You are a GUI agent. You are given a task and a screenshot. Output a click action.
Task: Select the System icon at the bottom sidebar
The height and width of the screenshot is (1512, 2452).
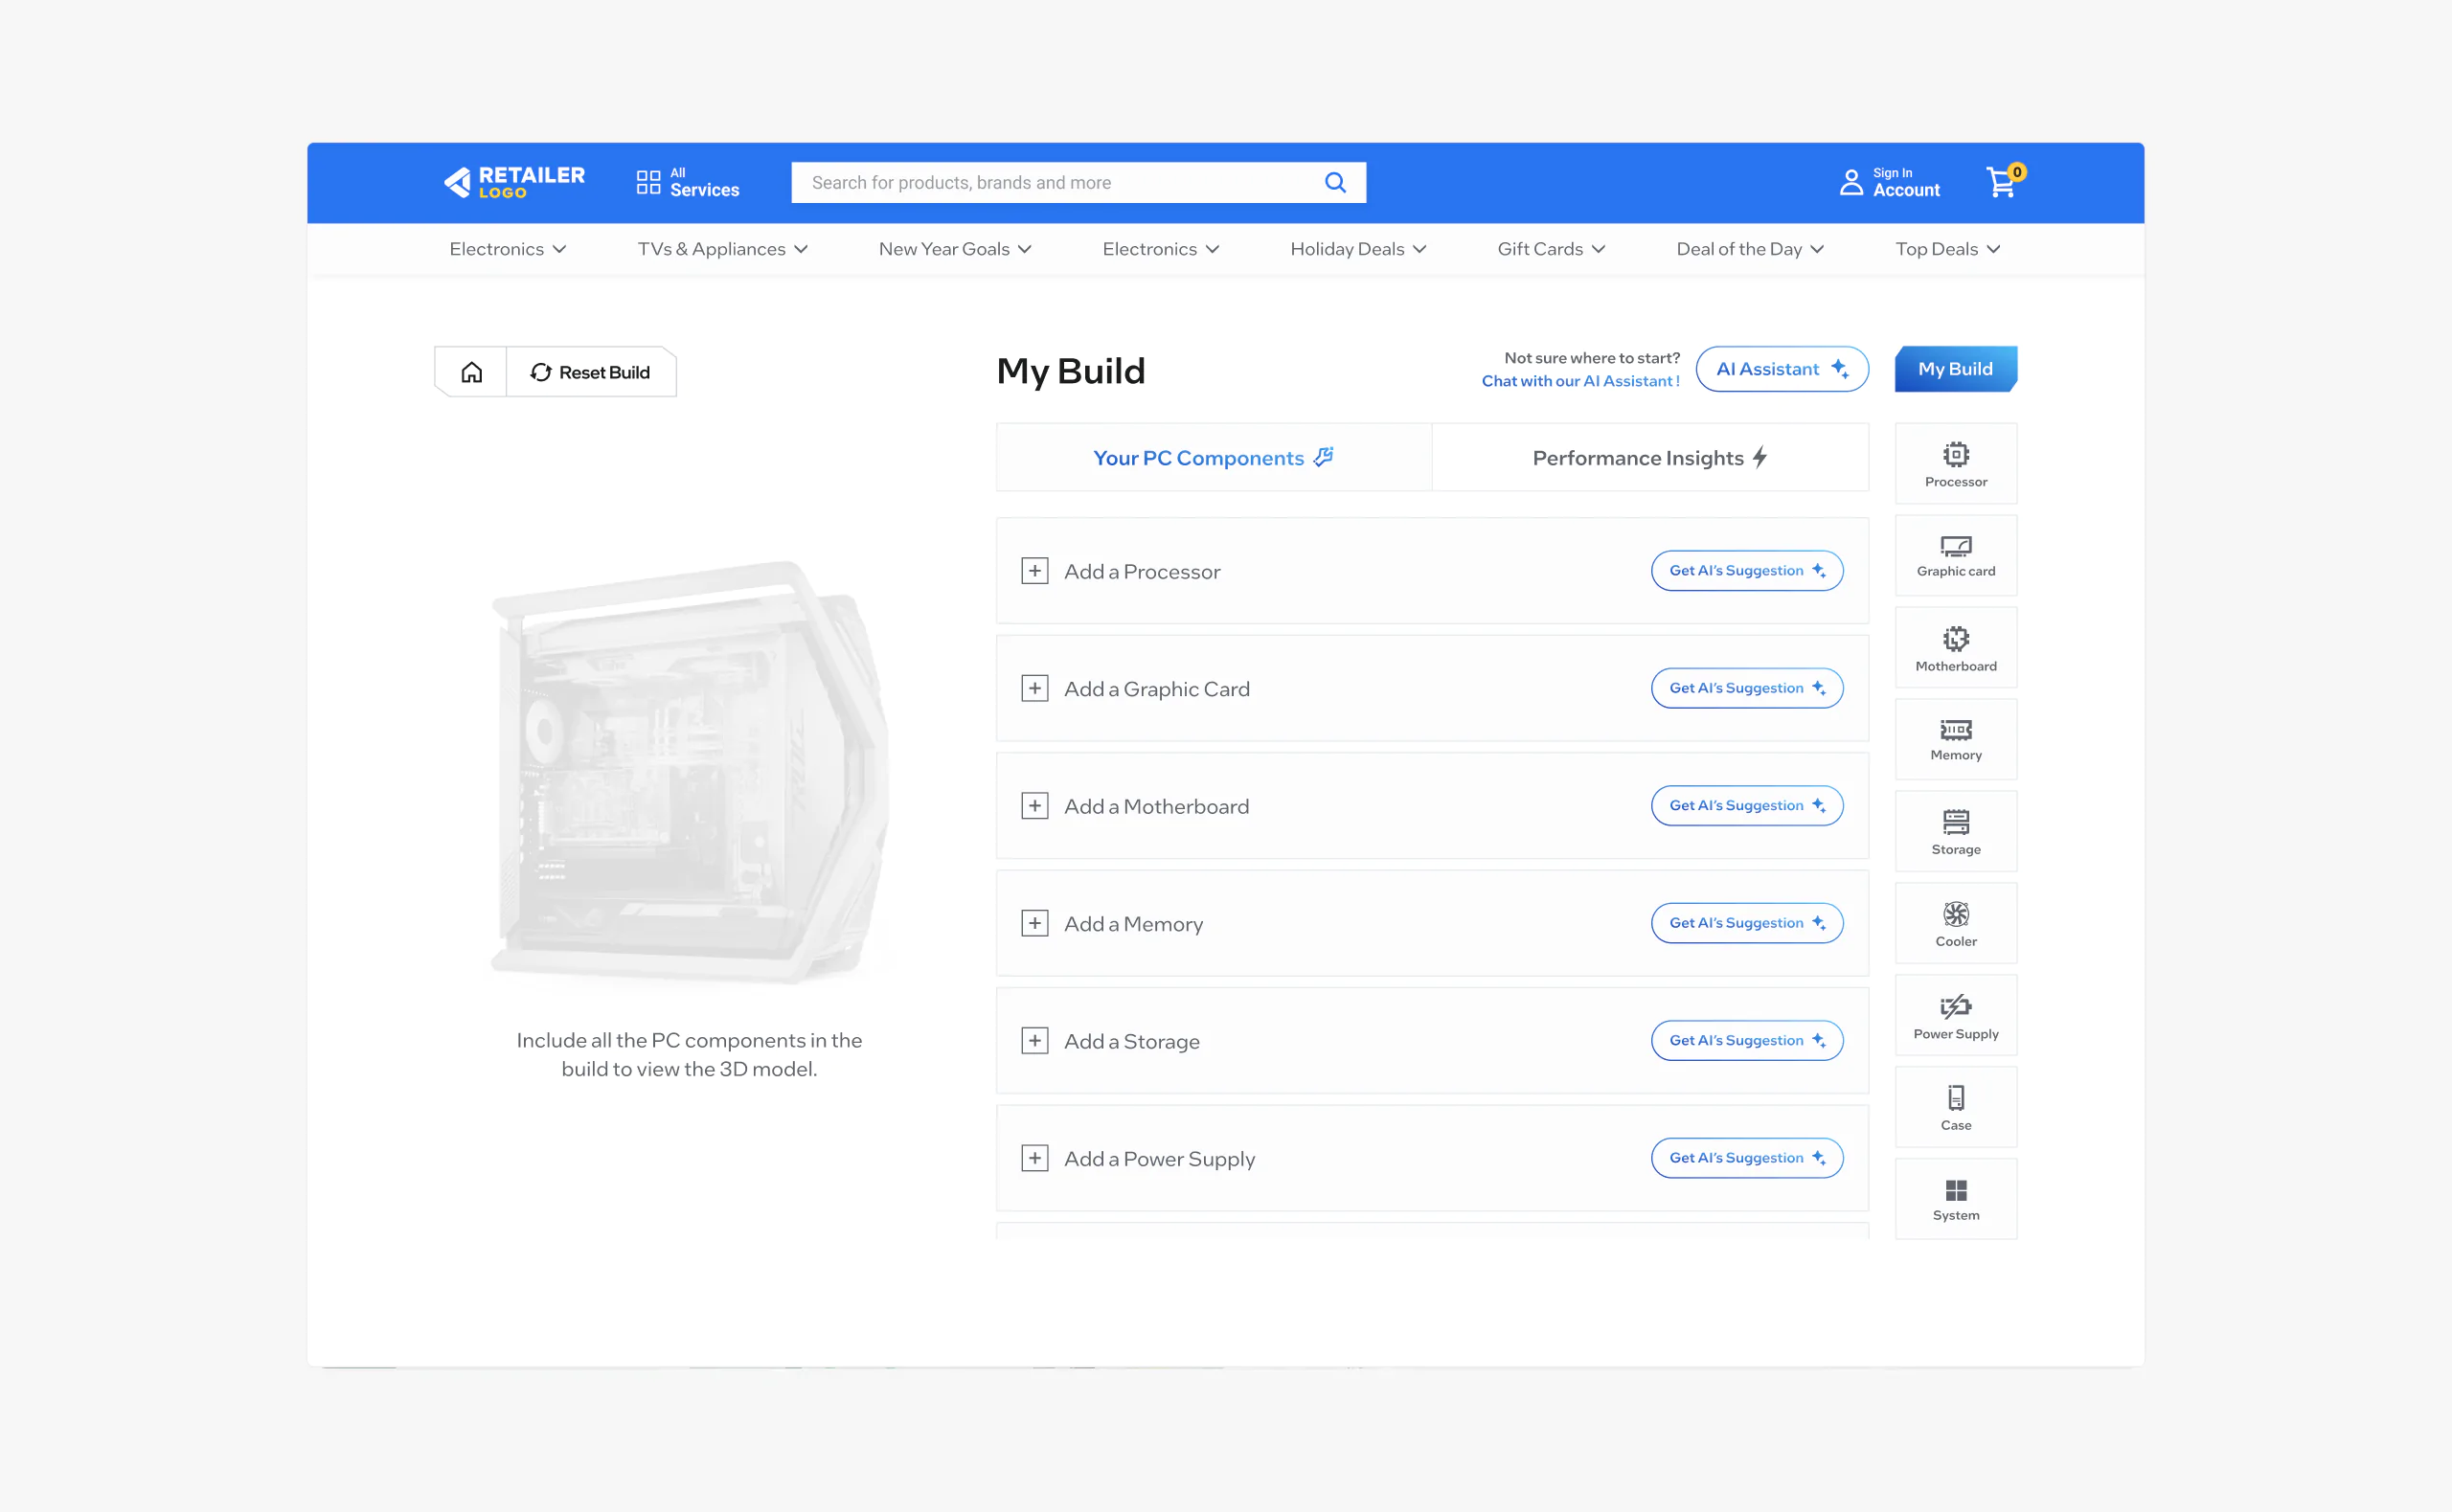[1955, 1198]
